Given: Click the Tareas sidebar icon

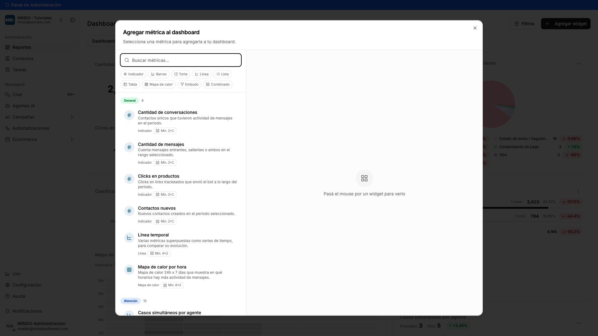Looking at the screenshot, I should [7, 70].
